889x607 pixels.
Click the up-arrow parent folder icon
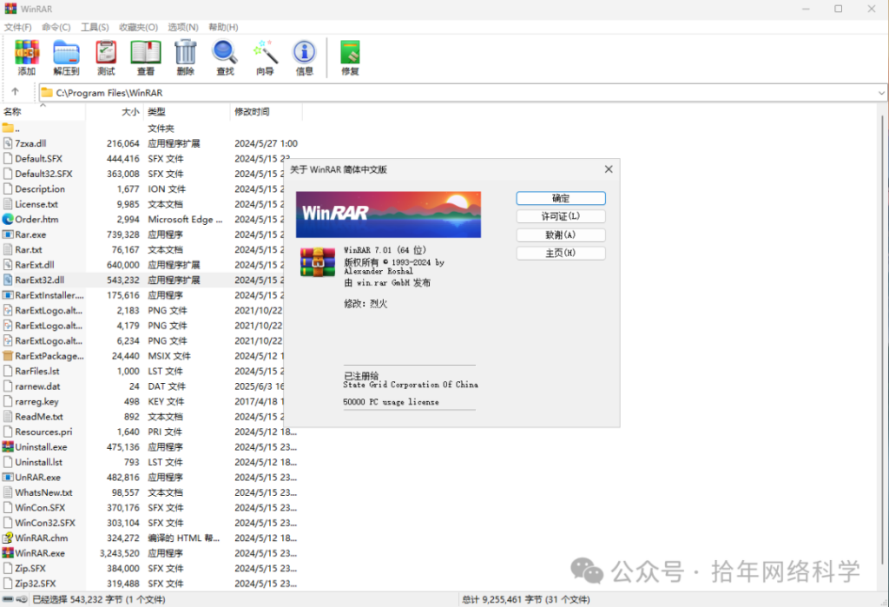[x=15, y=92]
